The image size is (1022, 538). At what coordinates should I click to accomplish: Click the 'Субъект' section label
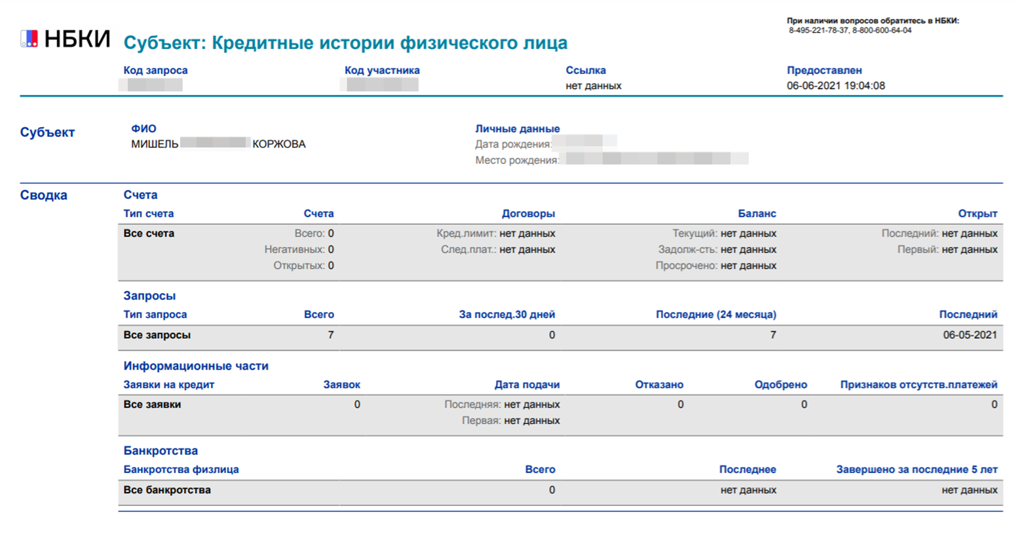47,132
